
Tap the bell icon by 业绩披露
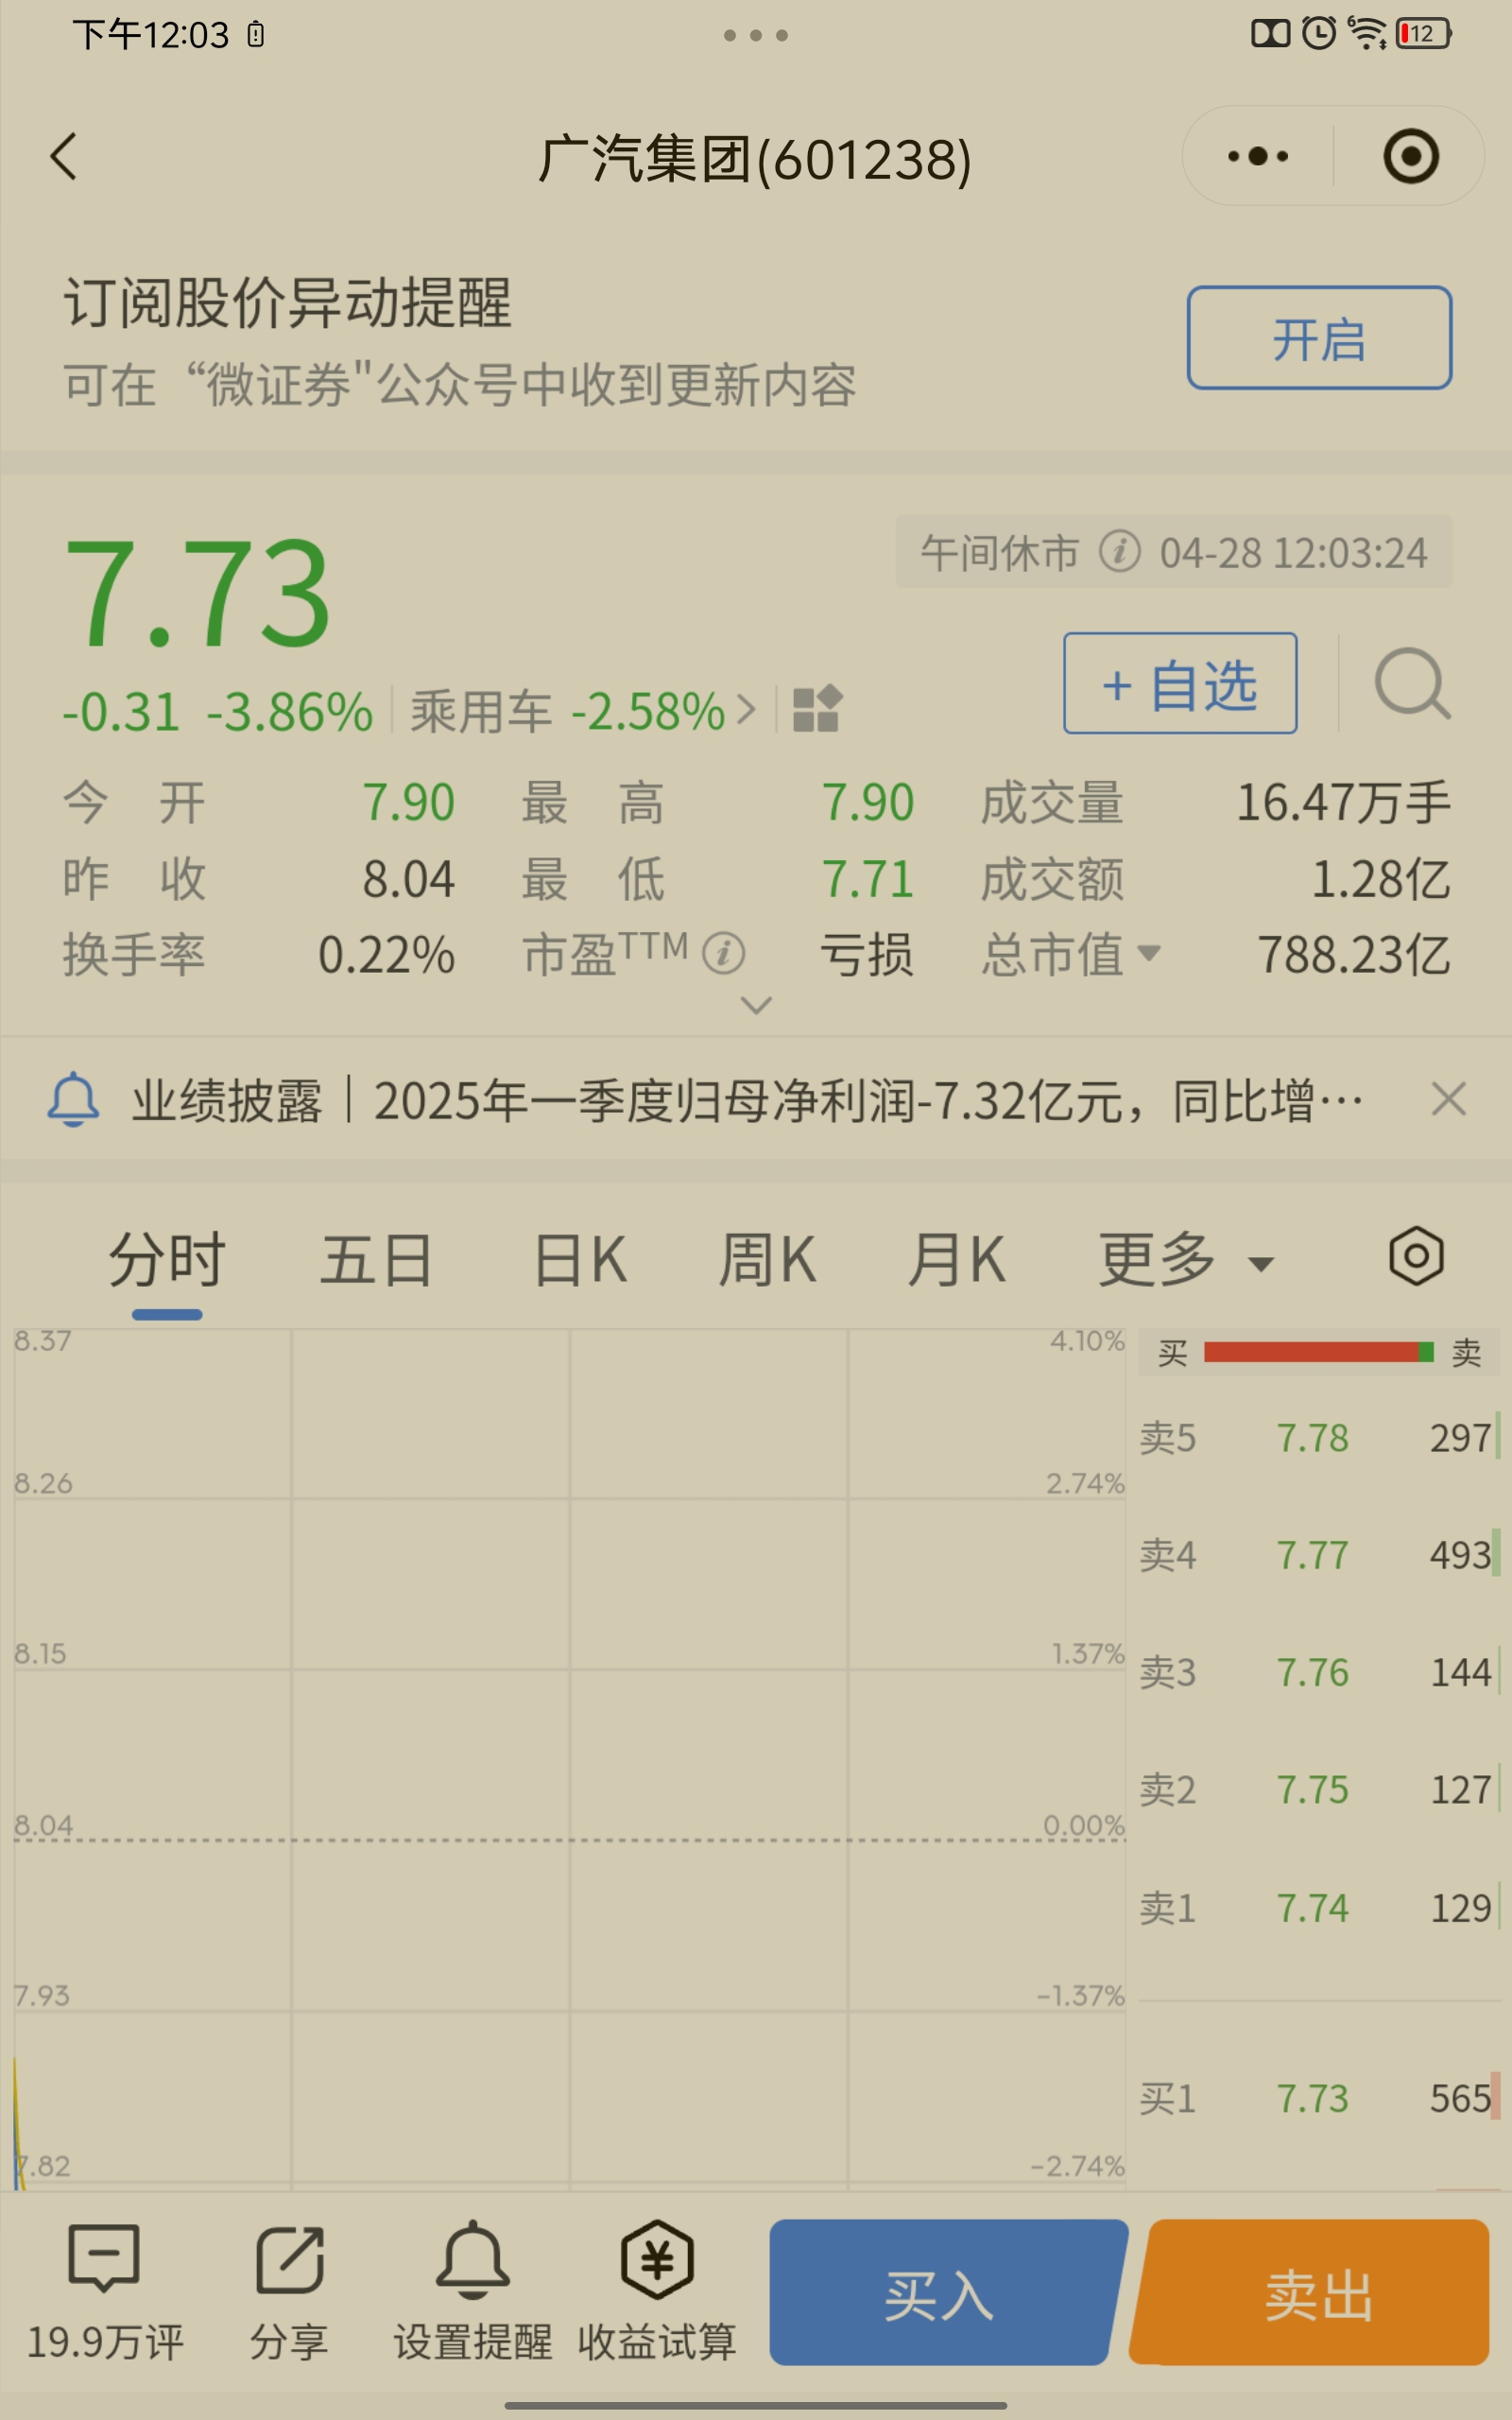click(73, 1099)
